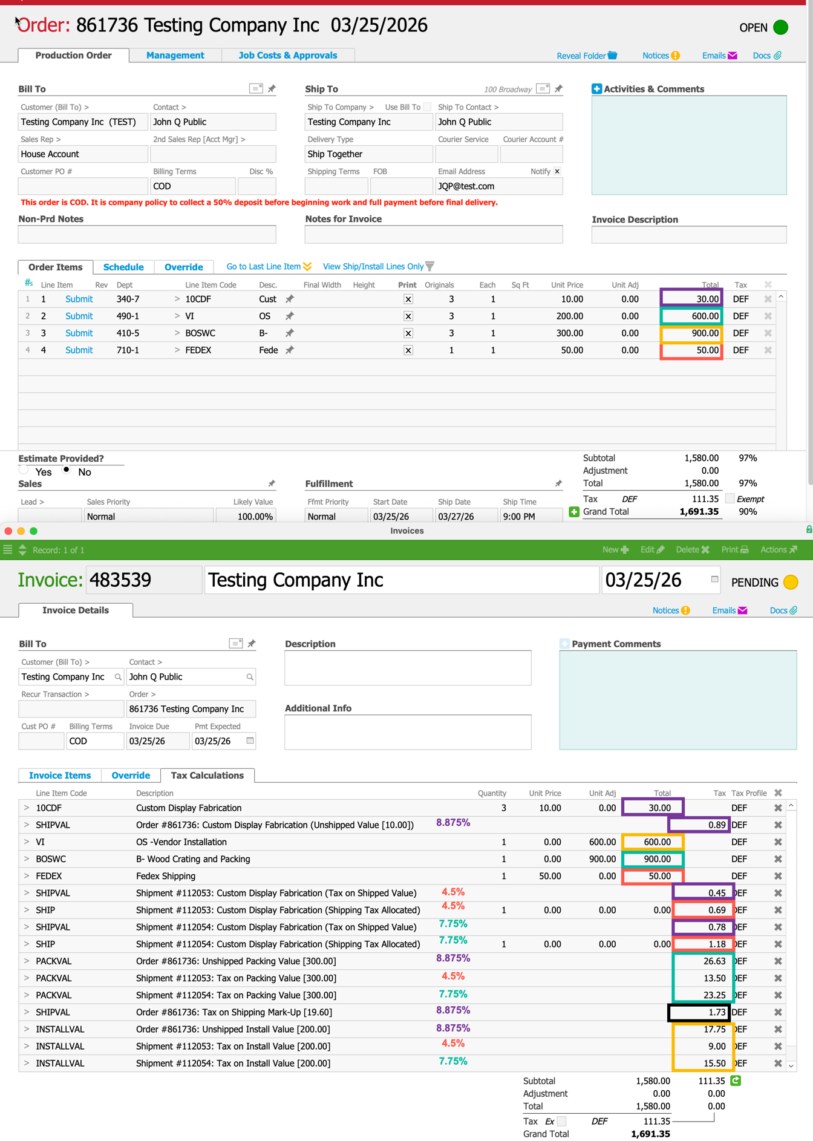The height and width of the screenshot is (1141, 813).
Task: Click the Invoices New plus icon
Action: 625,549
